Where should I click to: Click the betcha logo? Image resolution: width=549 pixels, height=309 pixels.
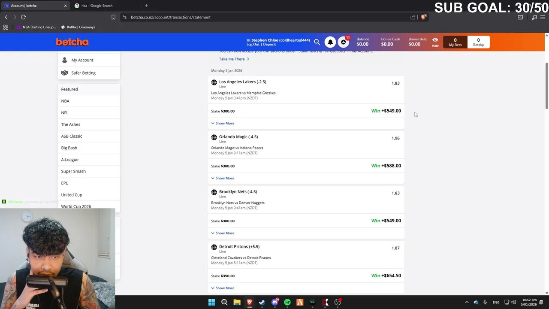point(72,42)
